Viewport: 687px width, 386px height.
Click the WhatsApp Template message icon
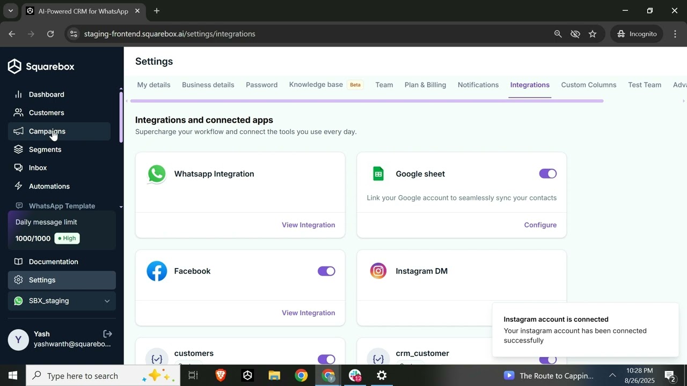19,206
